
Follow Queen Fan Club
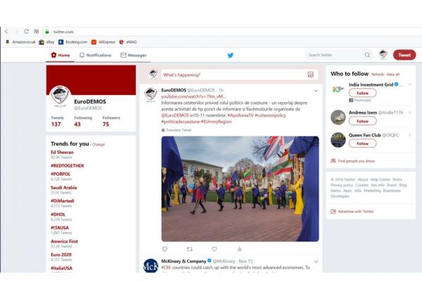pyautogui.click(x=362, y=143)
